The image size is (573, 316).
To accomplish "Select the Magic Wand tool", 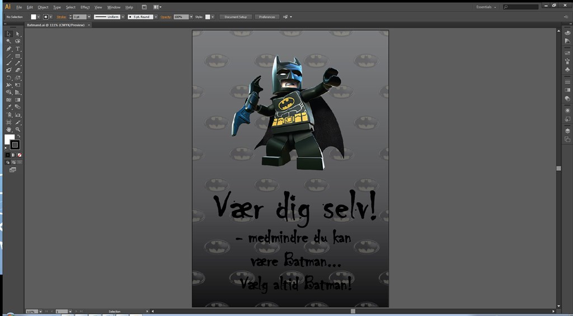I will click(x=9, y=41).
